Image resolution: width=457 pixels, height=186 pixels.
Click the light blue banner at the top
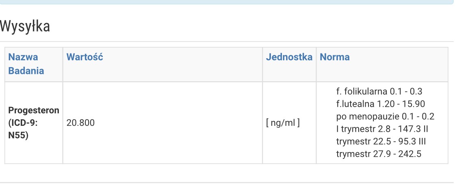227,2
